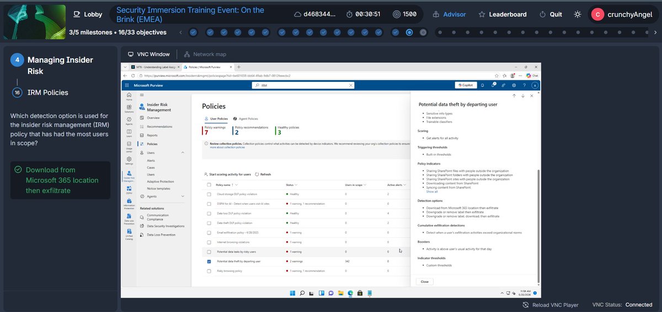Open Recommendations nav item
The image size is (662, 312).
(x=156, y=127)
